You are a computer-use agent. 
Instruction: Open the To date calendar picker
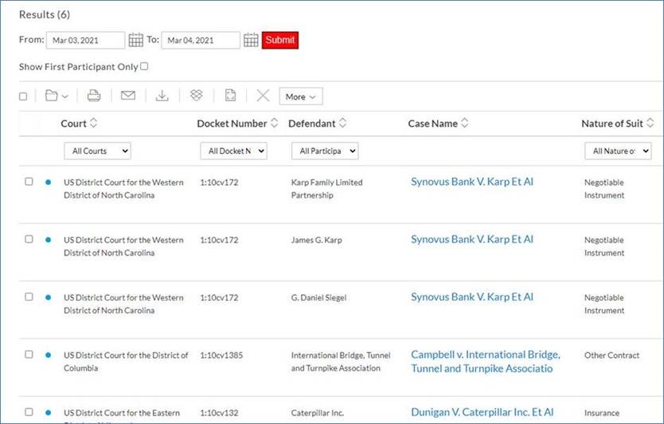tap(251, 40)
